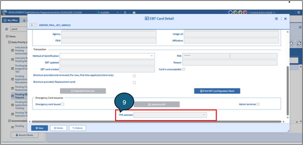Click the Submit to EBT button
This screenshot has height=145, width=303.
[x=157, y=104]
